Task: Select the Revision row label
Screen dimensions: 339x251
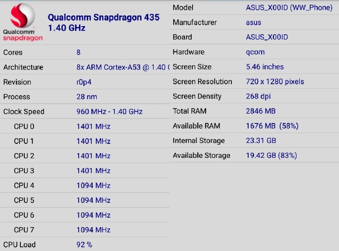Action: pos(17,82)
